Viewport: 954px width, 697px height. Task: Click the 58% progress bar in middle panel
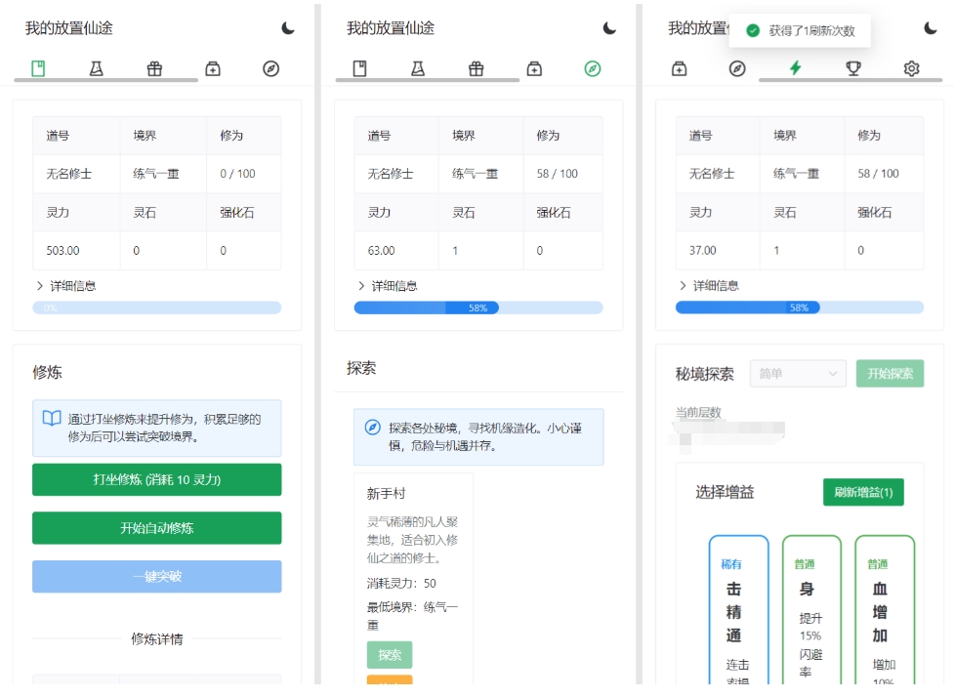click(477, 307)
